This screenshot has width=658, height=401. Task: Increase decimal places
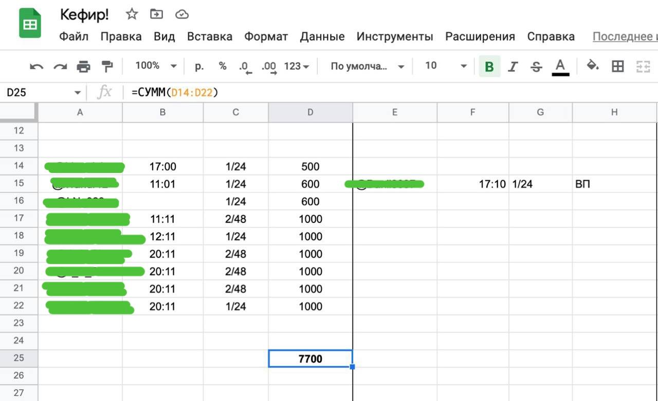coord(269,67)
